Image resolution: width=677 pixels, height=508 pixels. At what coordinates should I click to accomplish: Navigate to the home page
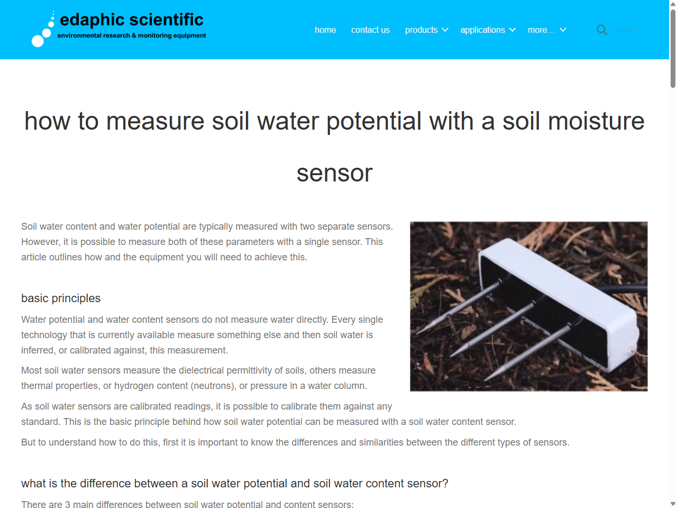tap(325, 30)
